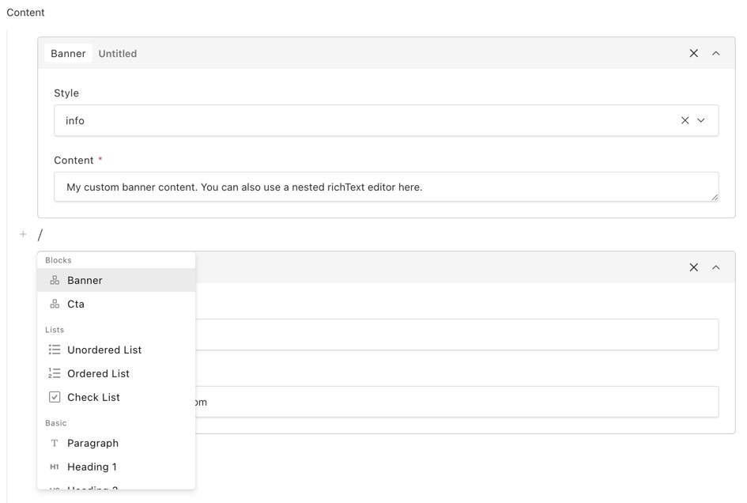Collapse the Banner block with its chevron
This screenshot has height=503, width=747.
tap(716, 53)
